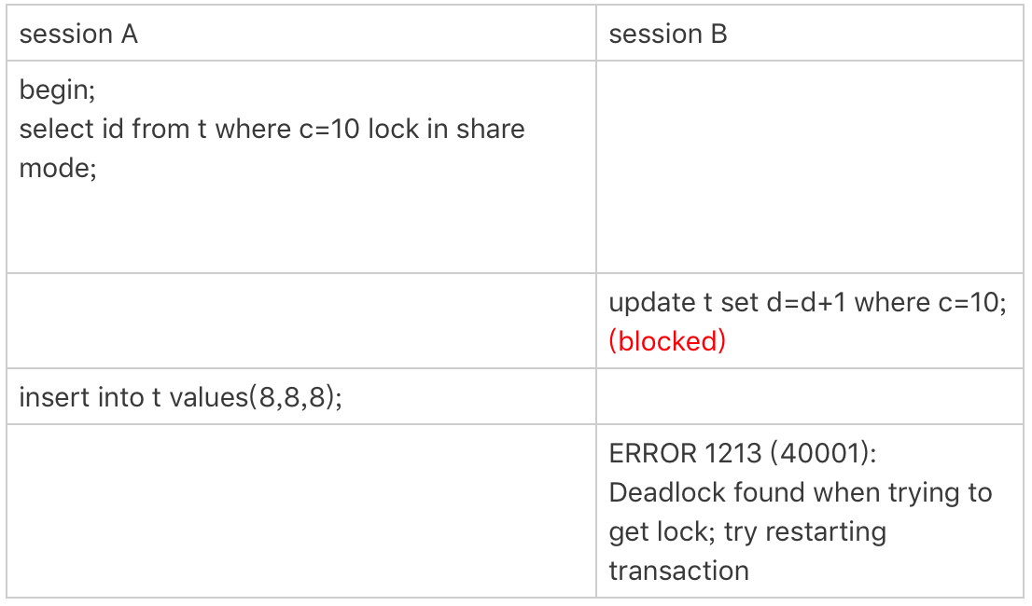Click empty session A cell beside ERROR message

(301, 511)
